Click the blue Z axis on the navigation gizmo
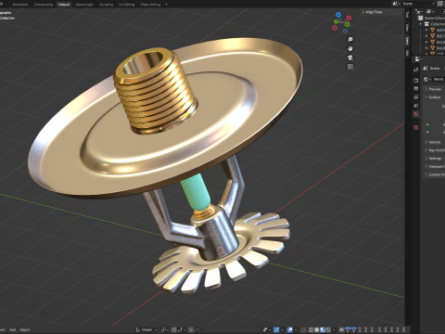Viewport: 445px width, 334px height. tap(338, 14)
